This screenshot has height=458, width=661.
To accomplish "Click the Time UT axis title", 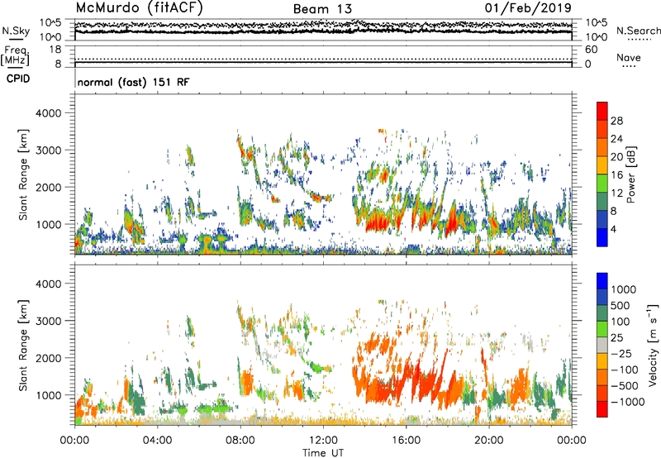I will pyautogui.click(x=323, y=453).
